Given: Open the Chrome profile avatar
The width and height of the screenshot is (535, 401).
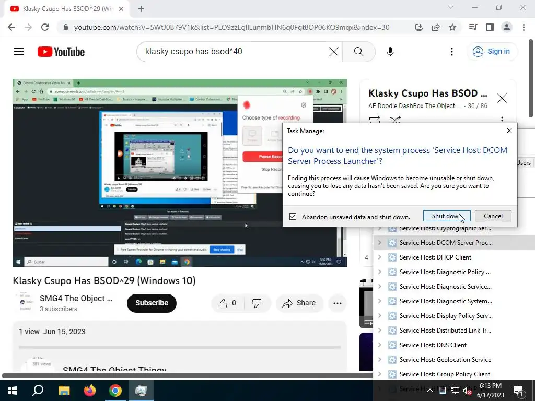Looking at the screenshot, I should 507,27.
